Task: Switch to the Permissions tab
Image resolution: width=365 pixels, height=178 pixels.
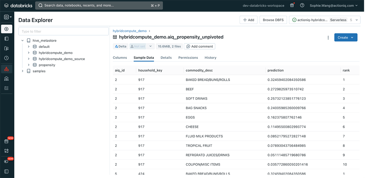Action: [188, 58]
